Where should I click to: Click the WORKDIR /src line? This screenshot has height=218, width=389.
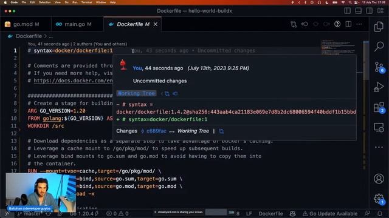tap(46, 126)
